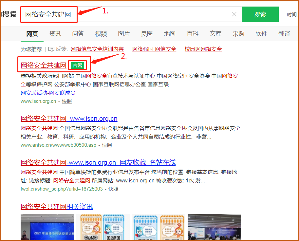Open the 图片 tab
Image resolution: width=299 pixels, height=241 pixels.
(x=124, y=34)
